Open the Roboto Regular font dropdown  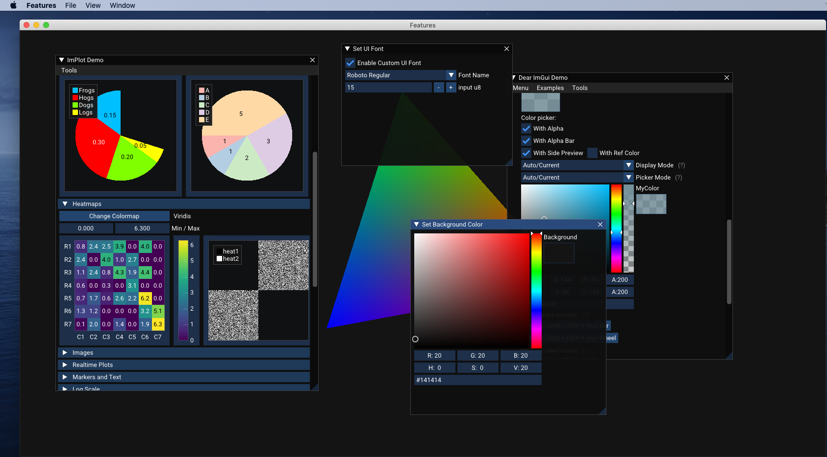coord(401,75)
